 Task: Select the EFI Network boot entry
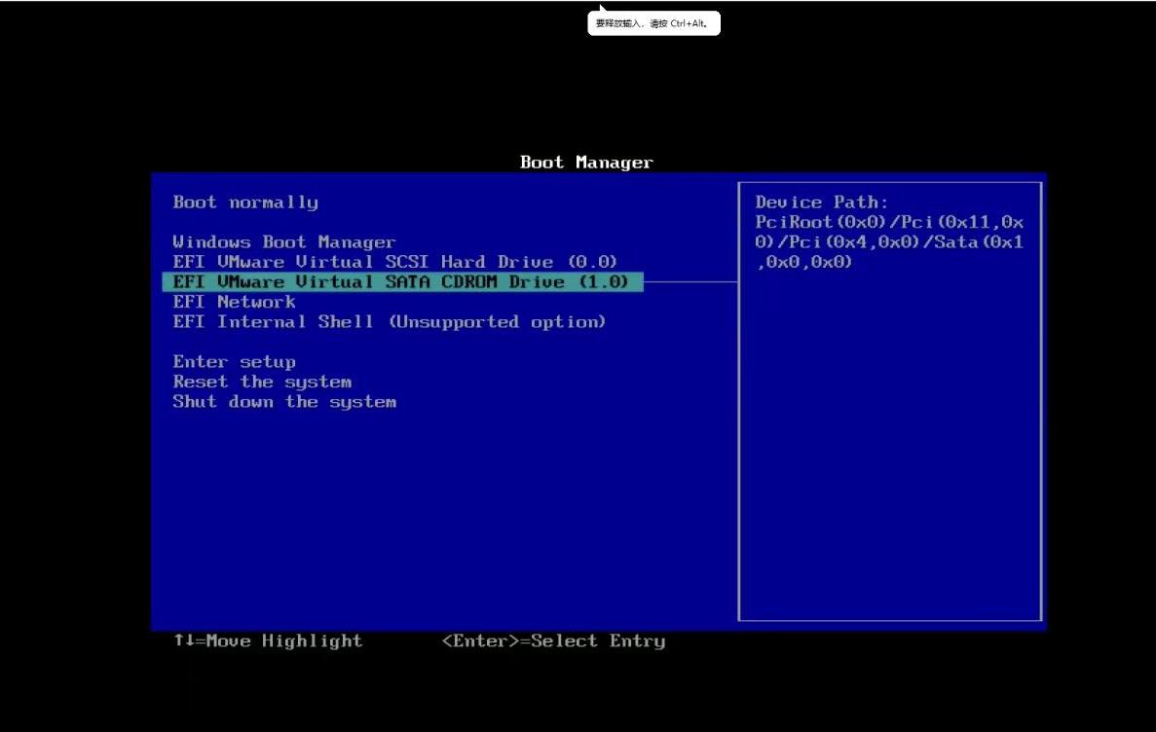(x=235, y=302)
